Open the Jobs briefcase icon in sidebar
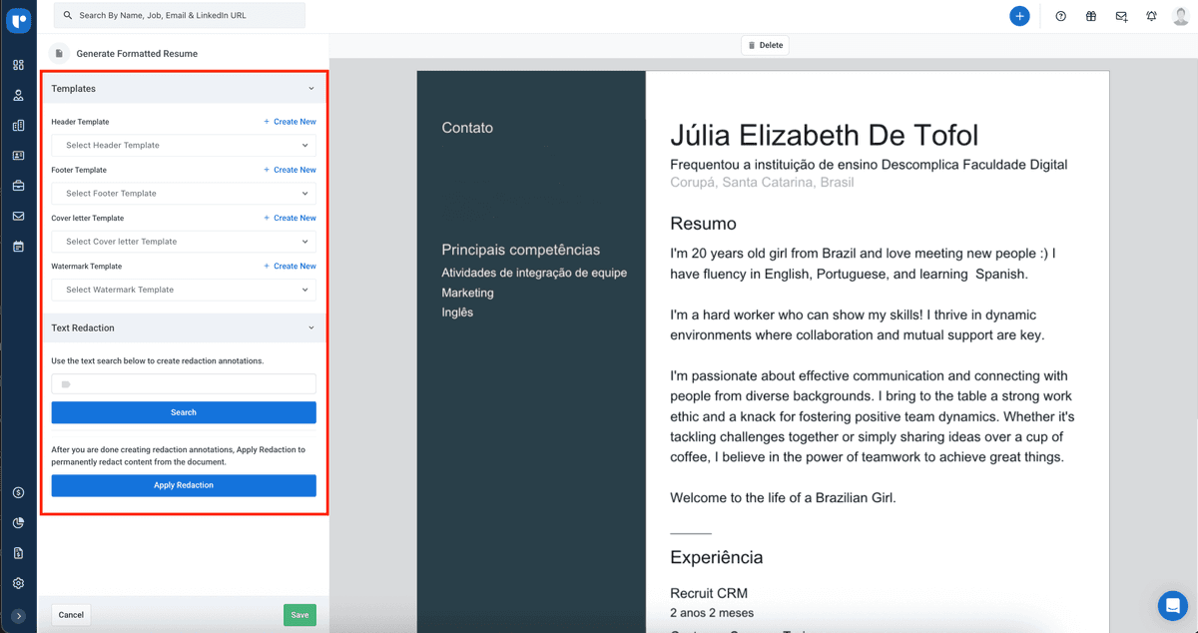 point(19,185)
